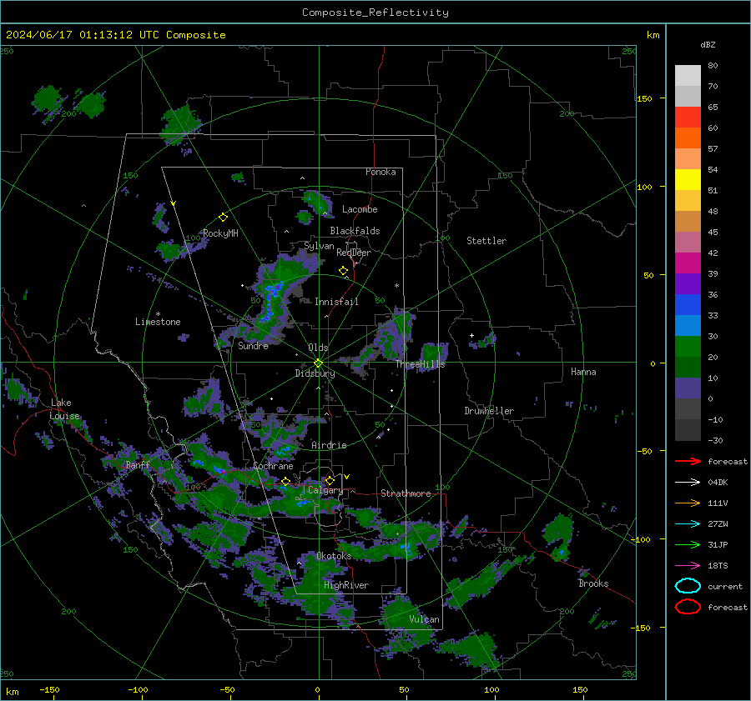Click the yellow diamond marker near RockyMH
The height and width of the screenshot is (701, 751).
tap(223, 218)
